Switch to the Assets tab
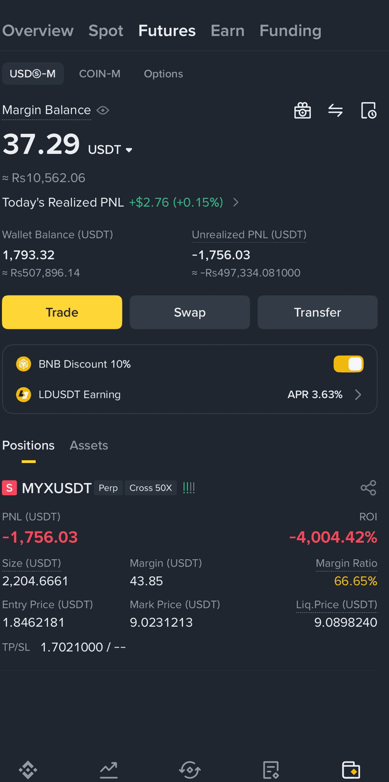 tap(89, 445)
